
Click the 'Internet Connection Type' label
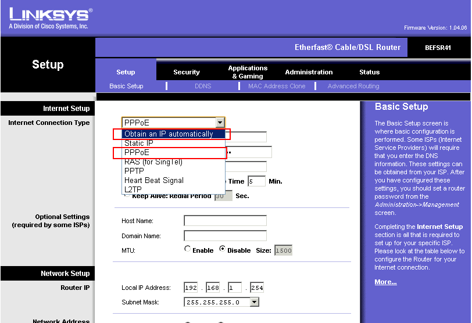click(49, 123)
